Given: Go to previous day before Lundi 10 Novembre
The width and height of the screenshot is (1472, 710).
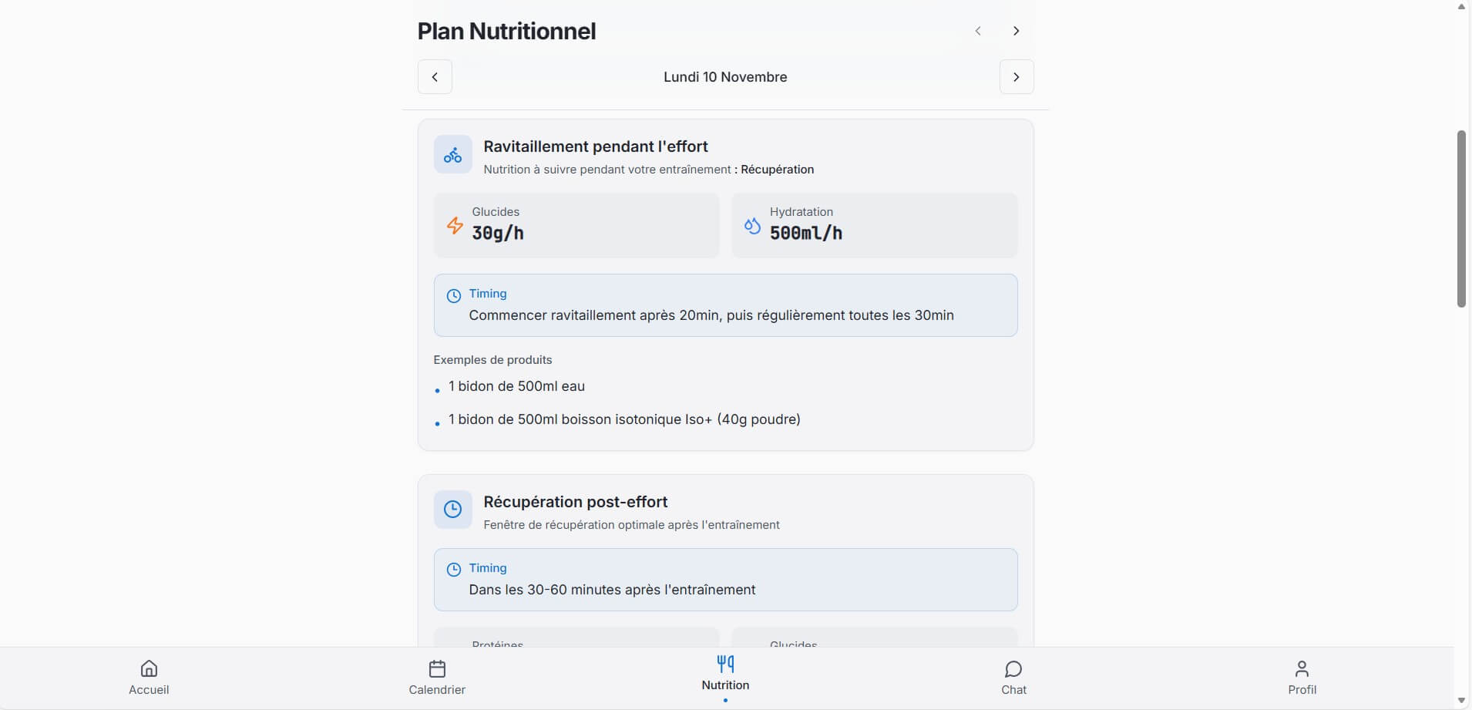Looking at the screenshot, I should [435, 77].
